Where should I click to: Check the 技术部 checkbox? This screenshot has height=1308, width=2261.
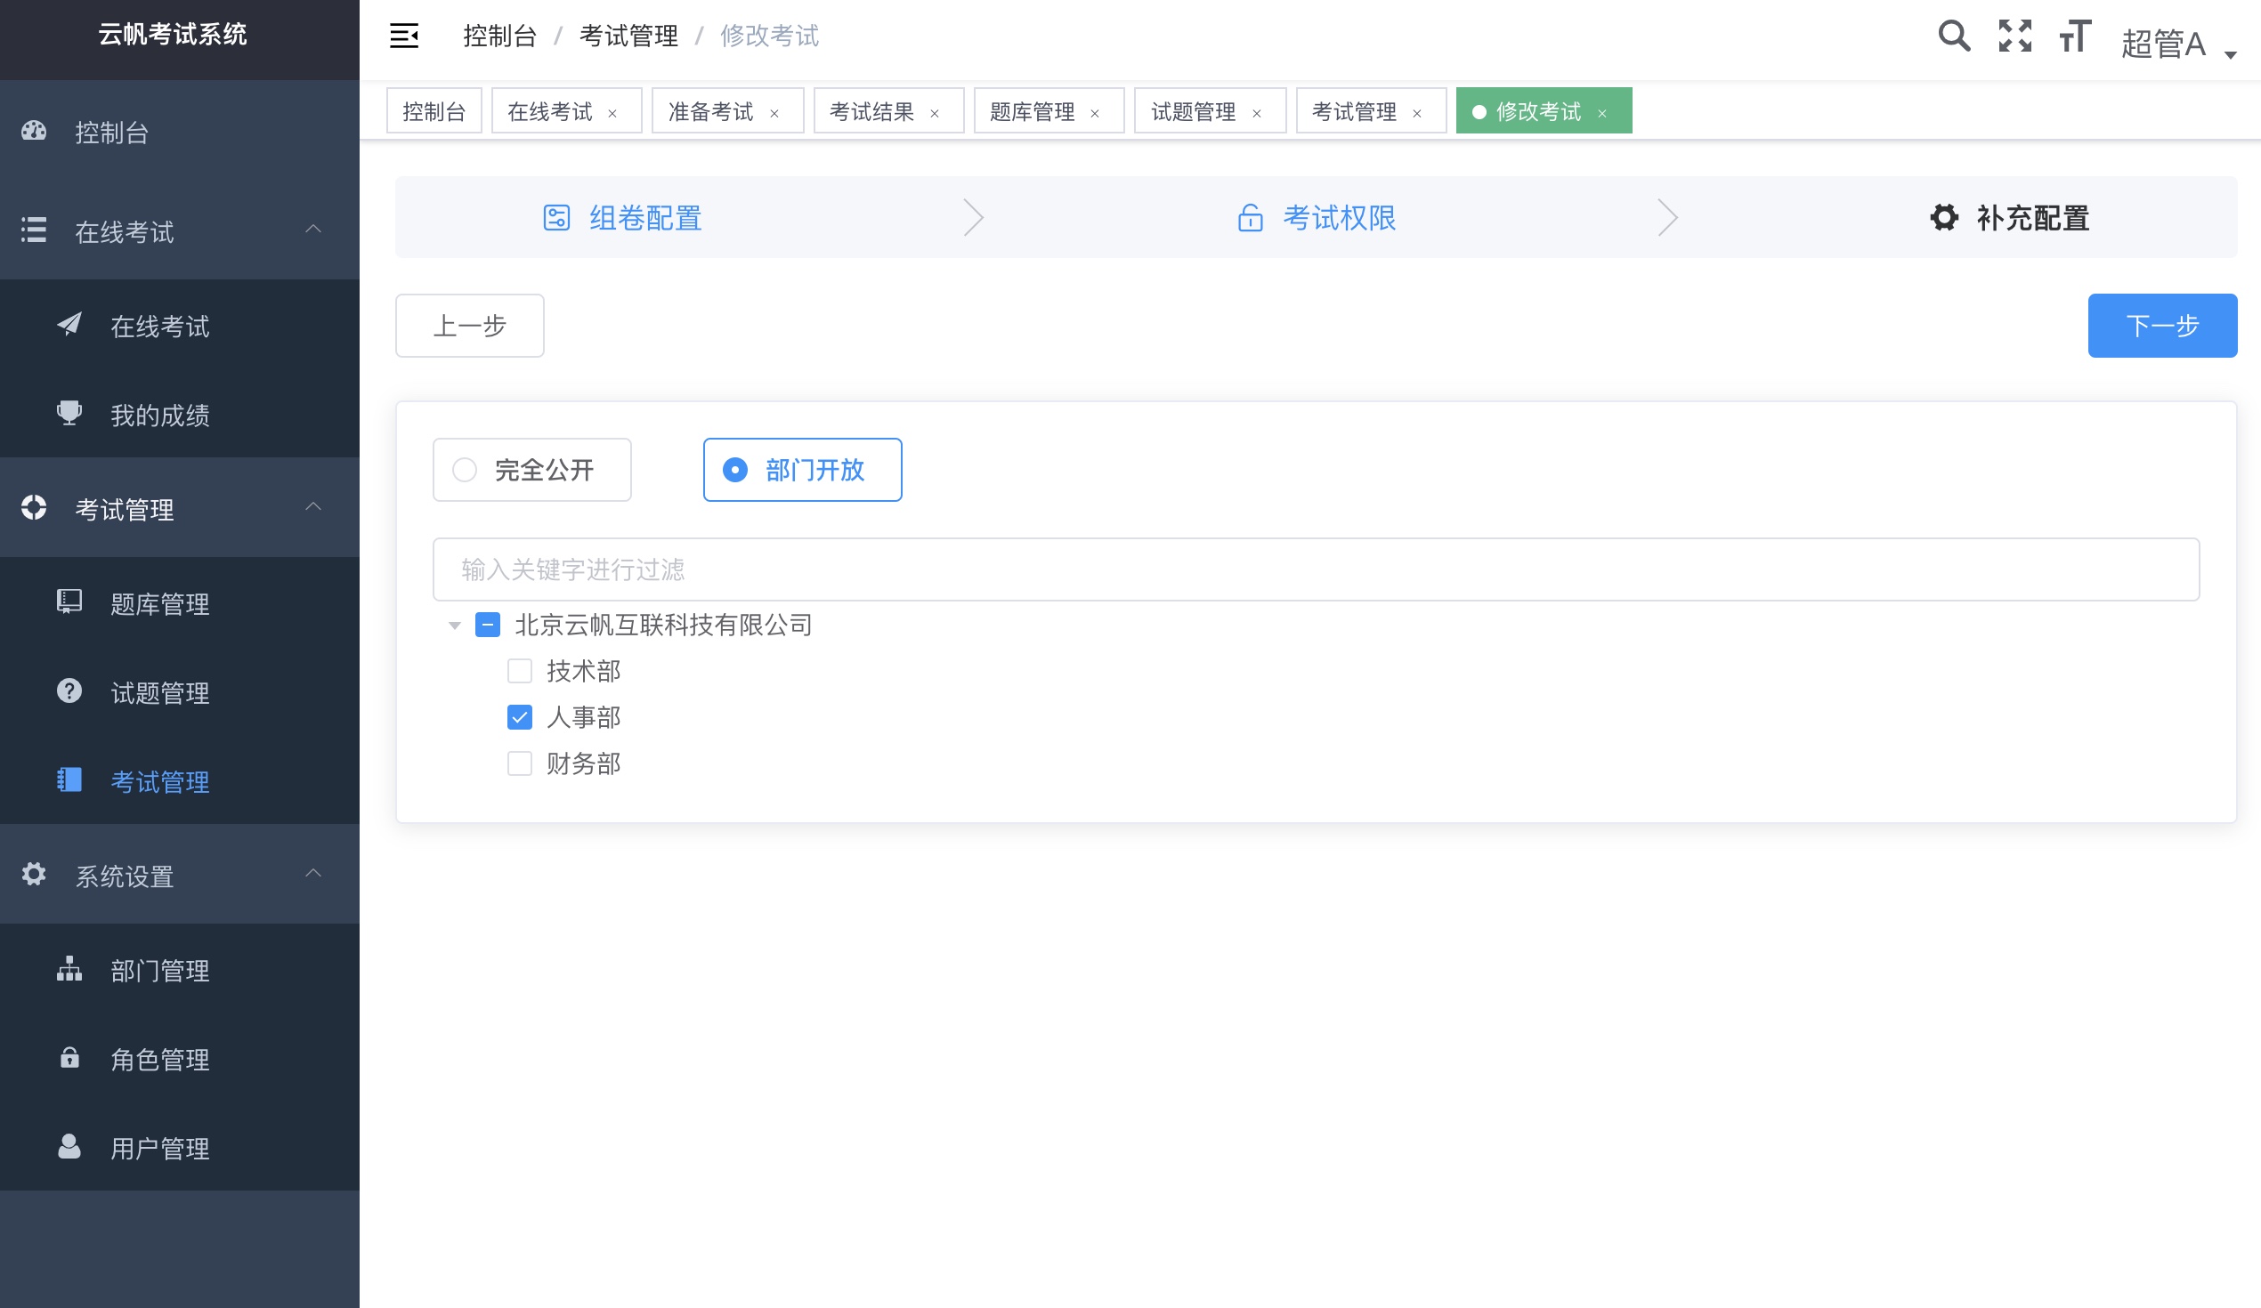pos(520,670)
